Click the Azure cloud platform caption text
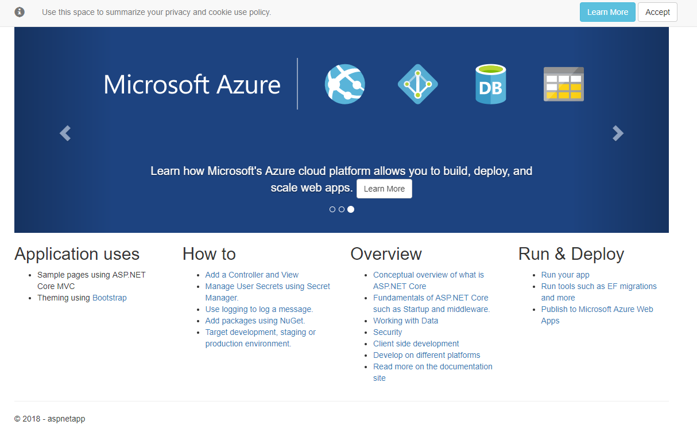 [x=341, y=179]
